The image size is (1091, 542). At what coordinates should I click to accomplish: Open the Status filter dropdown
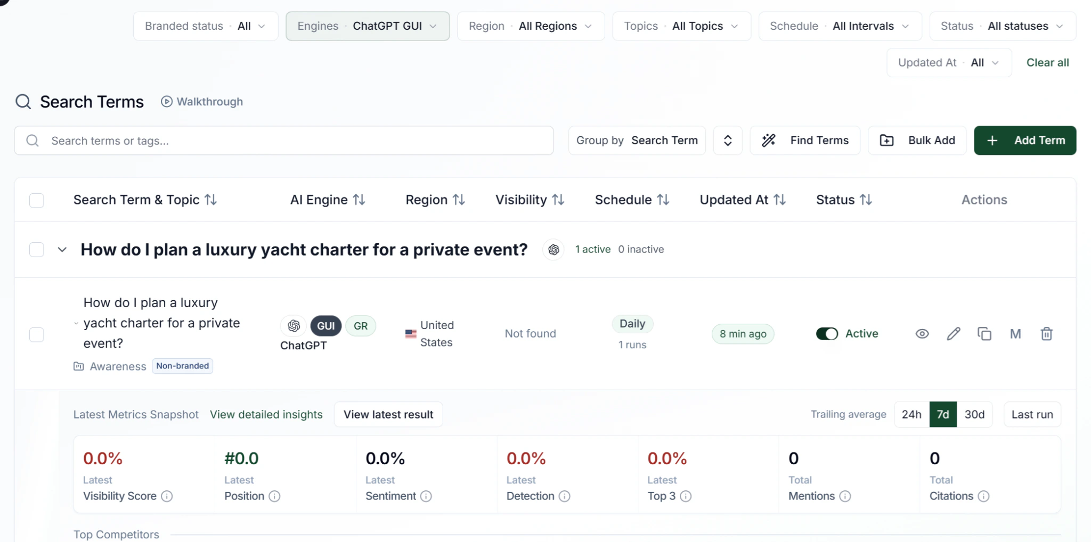pyautogui.click(x=1003, y=26)
